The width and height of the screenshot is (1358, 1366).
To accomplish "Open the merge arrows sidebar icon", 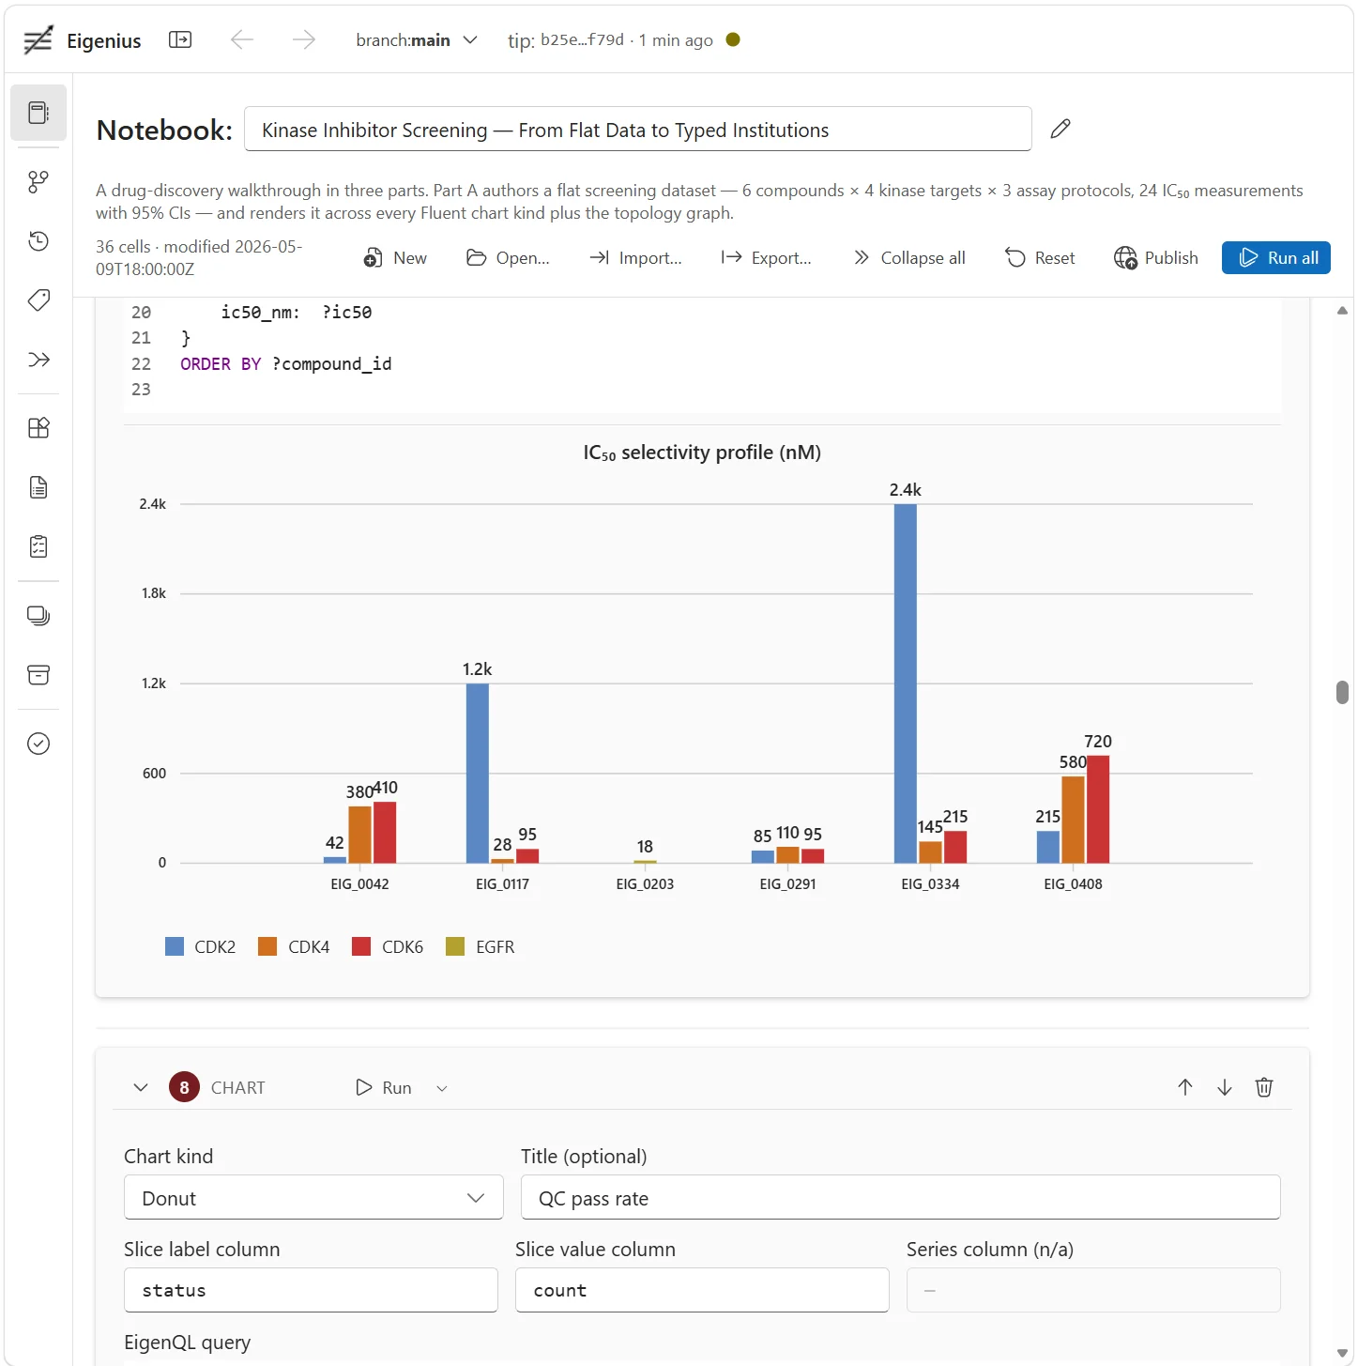I will (38, 360).
